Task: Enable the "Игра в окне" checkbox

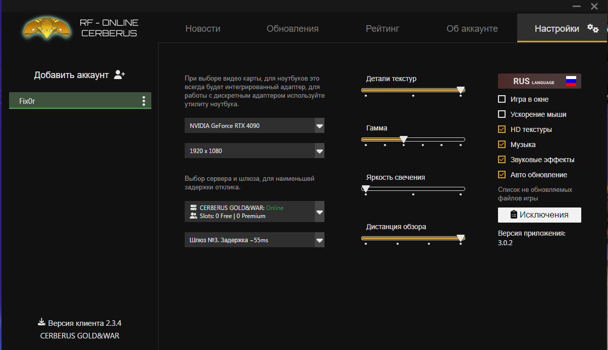Action: [x=502, y=99]
